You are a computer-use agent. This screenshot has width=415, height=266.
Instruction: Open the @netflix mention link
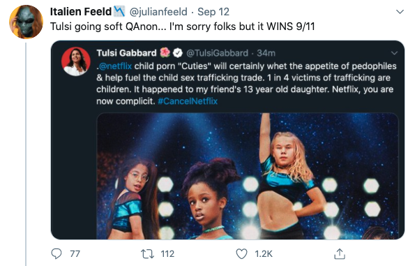tap(115, 66)
